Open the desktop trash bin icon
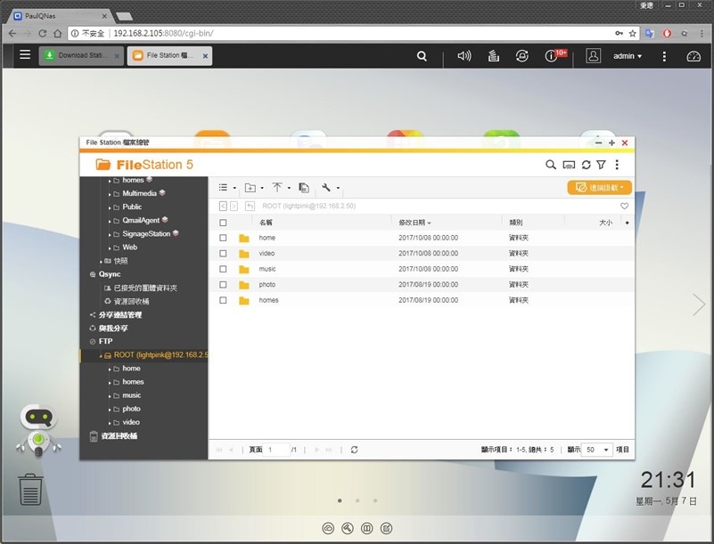 (x=30, y=489)
